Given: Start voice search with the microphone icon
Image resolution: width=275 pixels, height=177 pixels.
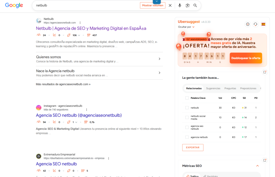Looking at the screenshot, I should (x=180, y=5).
